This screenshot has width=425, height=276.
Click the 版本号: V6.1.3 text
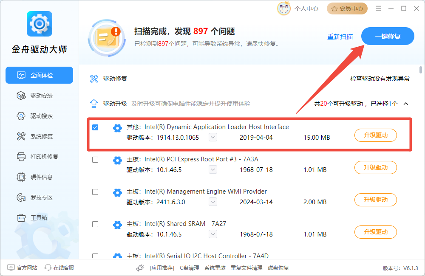point(400,268)
